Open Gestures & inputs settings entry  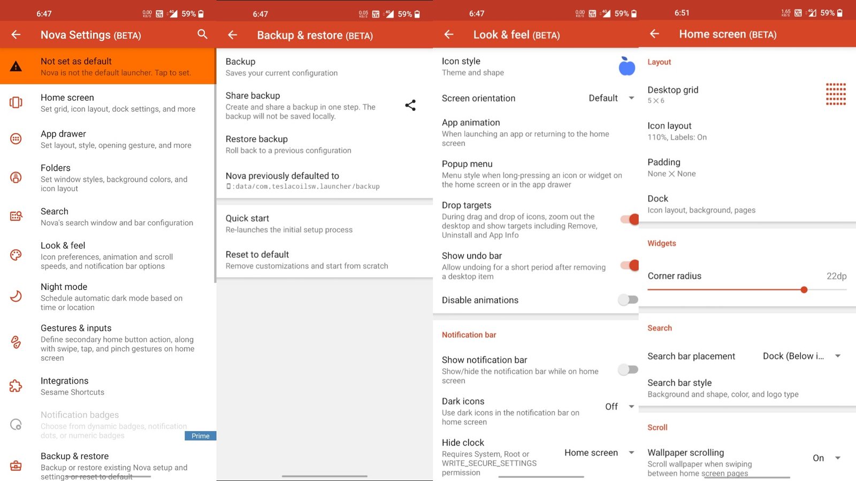(108, 342)
